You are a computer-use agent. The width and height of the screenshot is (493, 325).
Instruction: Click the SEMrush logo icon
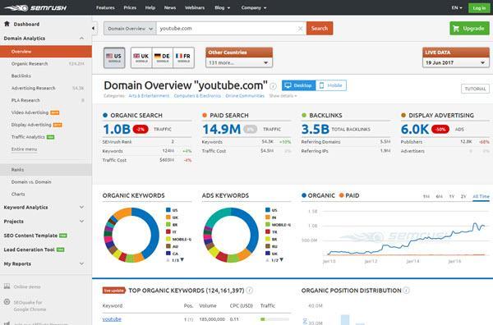click(16, 8)
